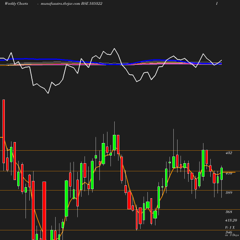Screen dimensions: 240x240
Task: Click the 389 price level label
Action: (x=228, y=192)
